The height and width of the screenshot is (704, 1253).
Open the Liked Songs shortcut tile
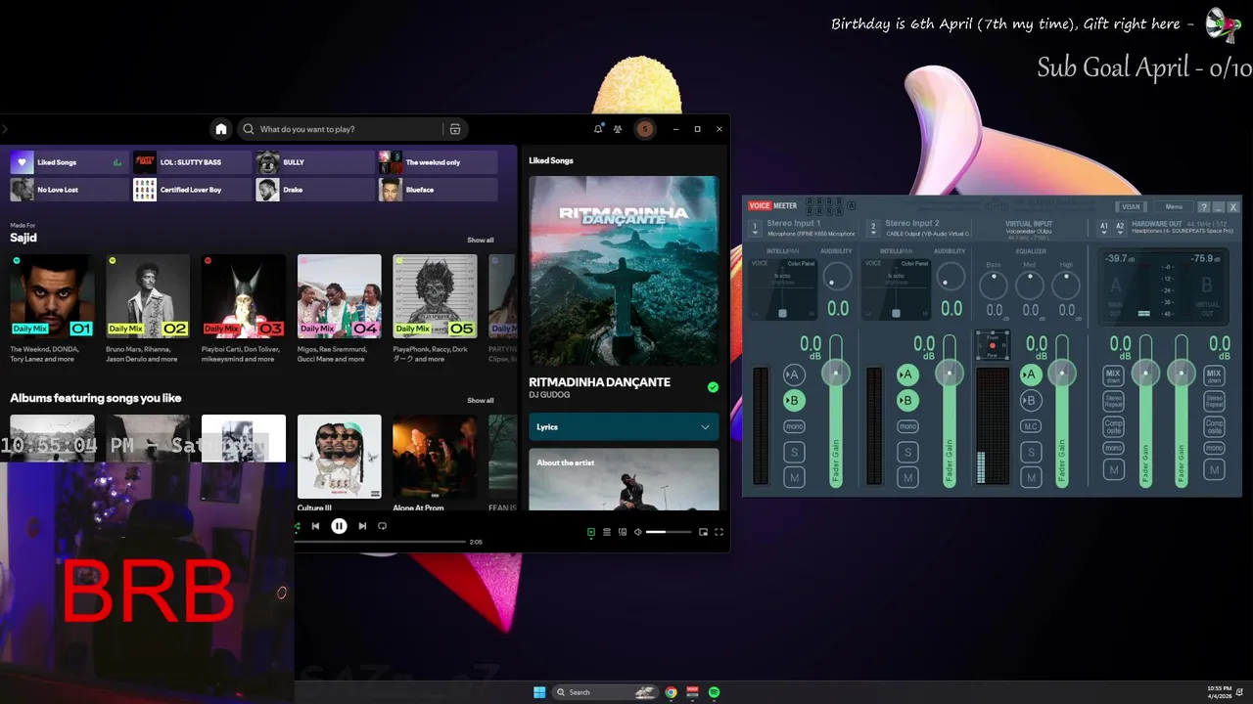pyautogui.click(x=68, y=162)
